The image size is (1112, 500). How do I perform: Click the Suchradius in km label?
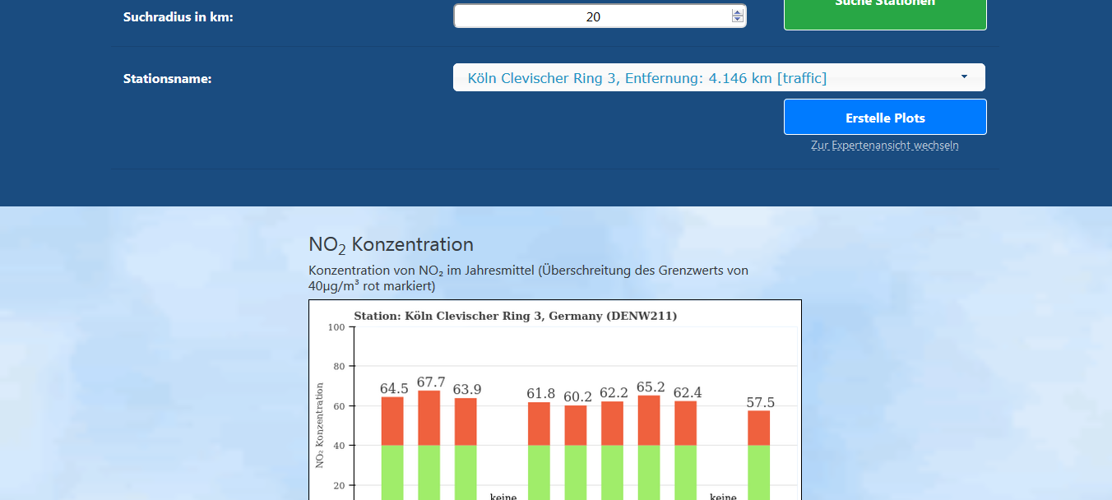click(178, 16)
